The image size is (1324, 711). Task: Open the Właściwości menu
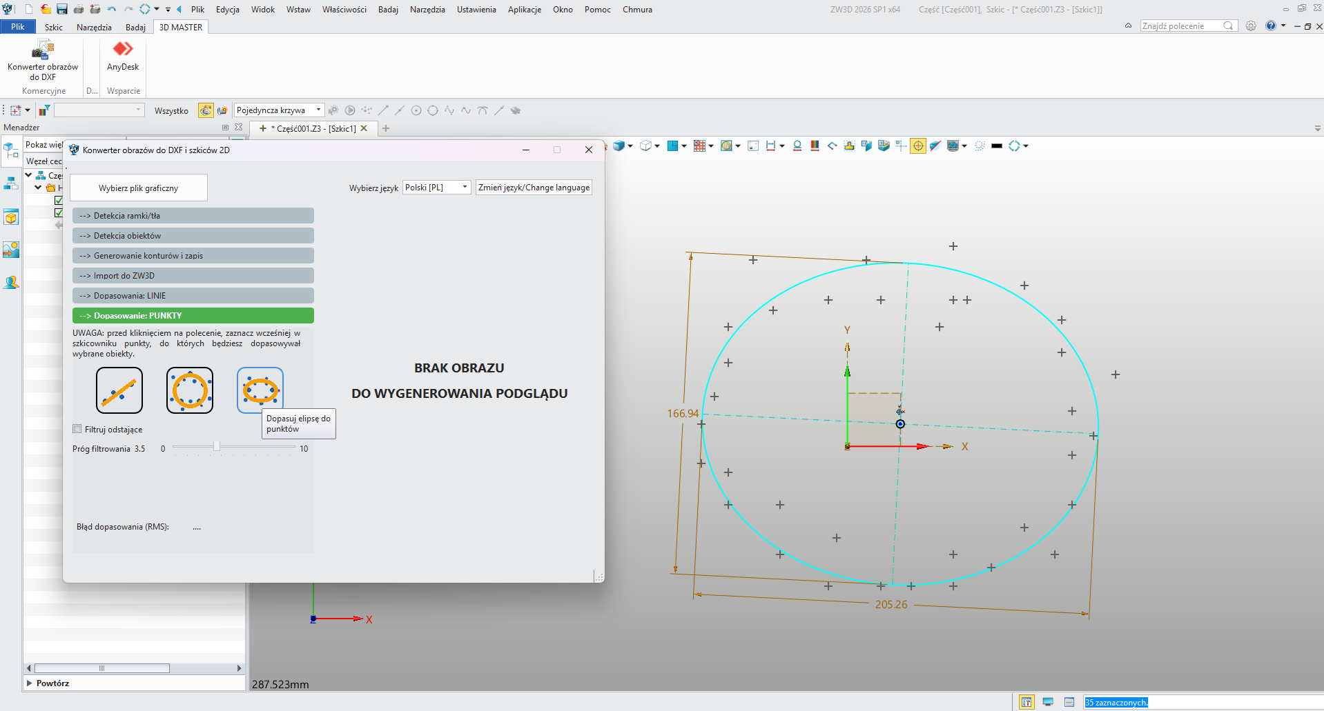point(344,10)
